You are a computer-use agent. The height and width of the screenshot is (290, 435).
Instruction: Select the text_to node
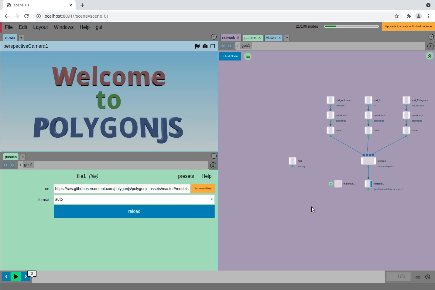368,100
